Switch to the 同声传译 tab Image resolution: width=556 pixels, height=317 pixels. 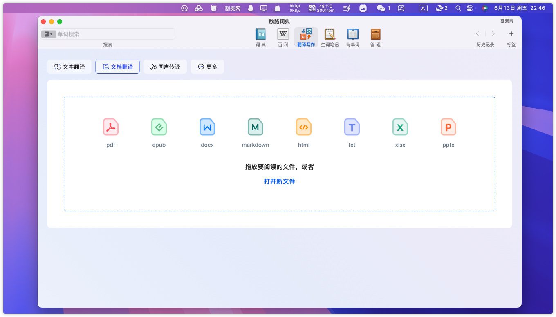point(165,67)
